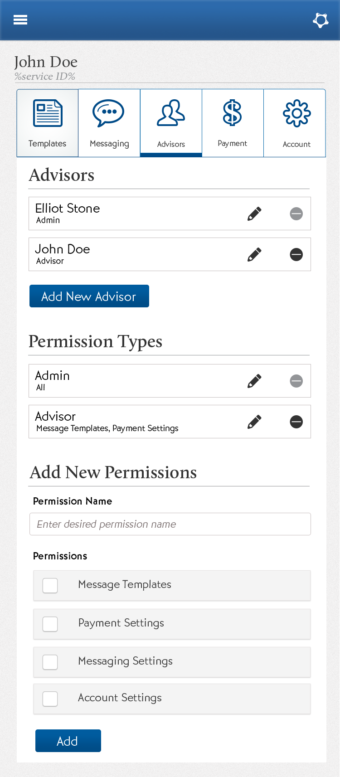Edit Elliot Stone advisor with pencil icon
Viewport: 340px width, 777px height.
tap(254, 214)
